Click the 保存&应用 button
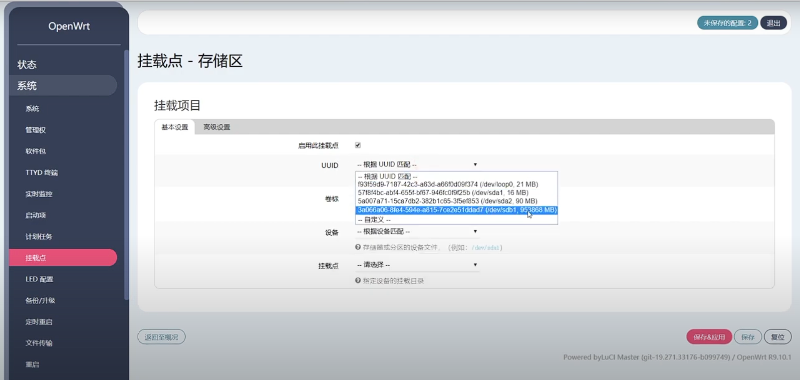This screenshot has width=800, height=380. [709, 337]
